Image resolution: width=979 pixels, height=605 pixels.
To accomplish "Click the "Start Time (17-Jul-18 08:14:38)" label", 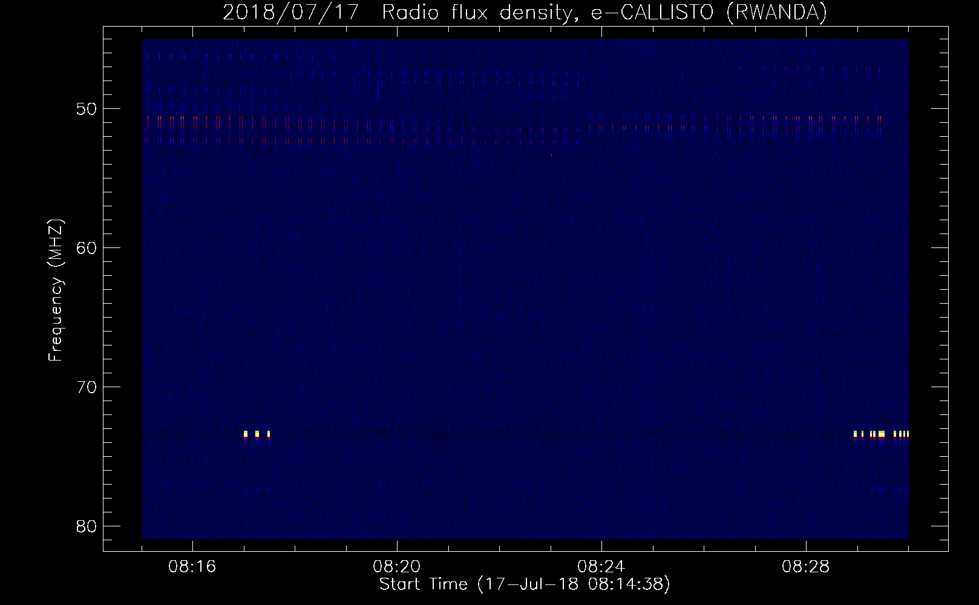I will coord(525,584).
